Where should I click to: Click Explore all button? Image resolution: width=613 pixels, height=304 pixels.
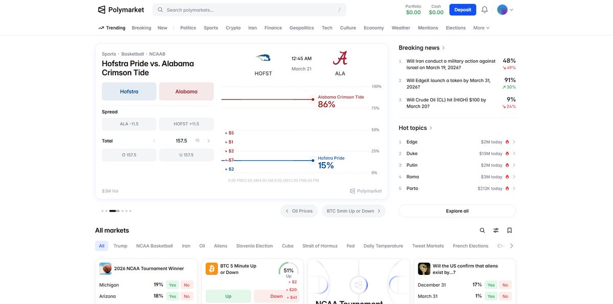[x=457, y=211]
